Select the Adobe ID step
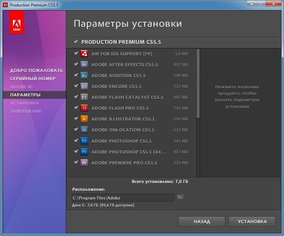 [21, 87]
